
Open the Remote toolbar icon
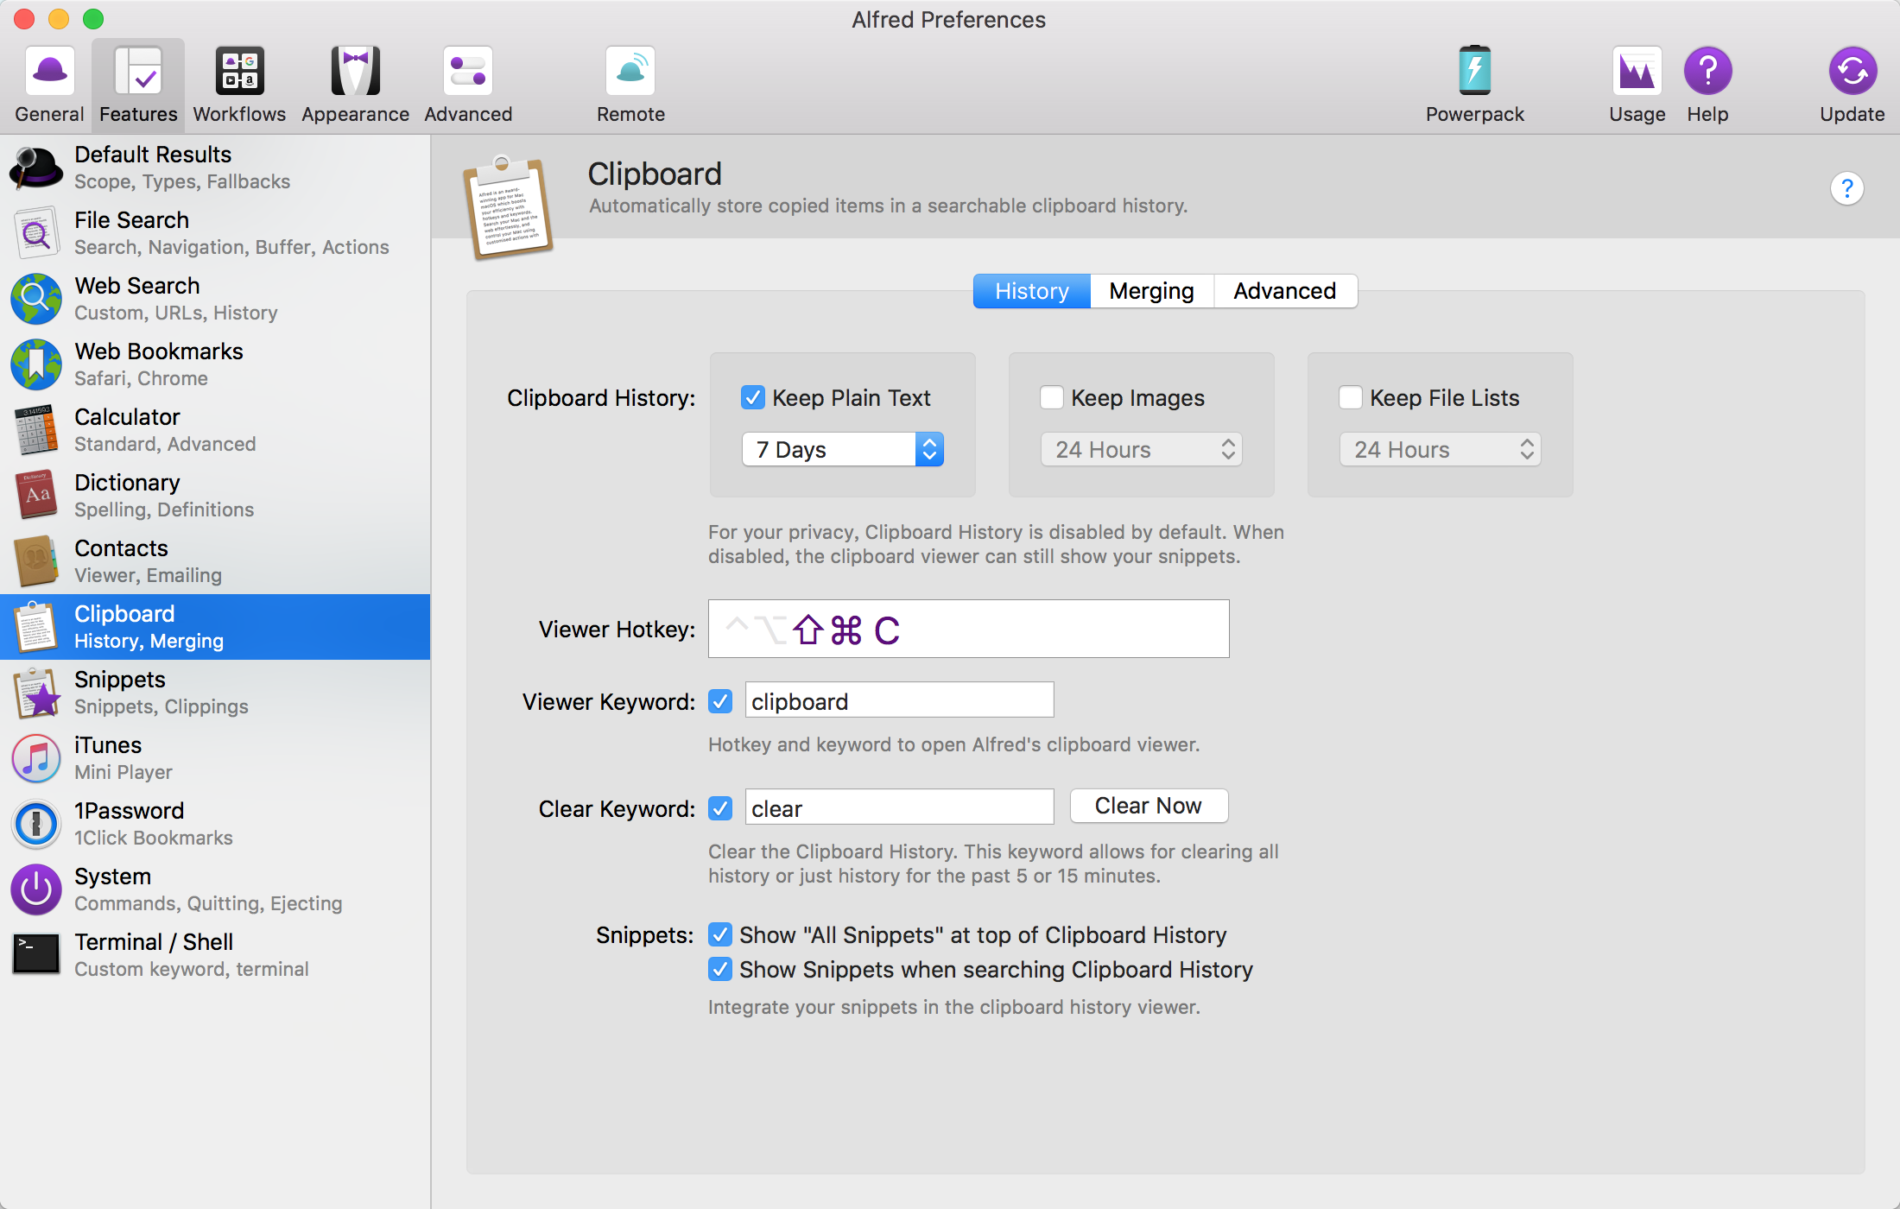(x=630, y=71)
